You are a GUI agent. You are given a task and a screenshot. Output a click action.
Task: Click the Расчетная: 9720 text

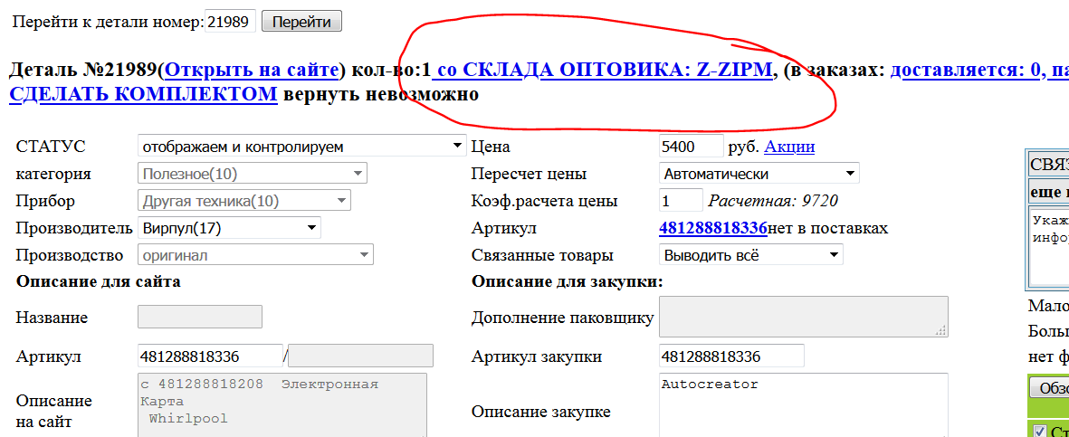773,201
